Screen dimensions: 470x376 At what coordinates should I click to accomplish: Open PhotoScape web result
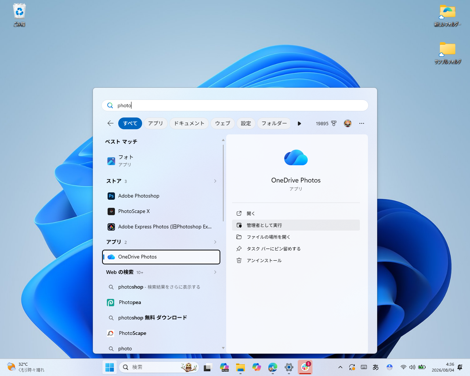coord(161,333)
